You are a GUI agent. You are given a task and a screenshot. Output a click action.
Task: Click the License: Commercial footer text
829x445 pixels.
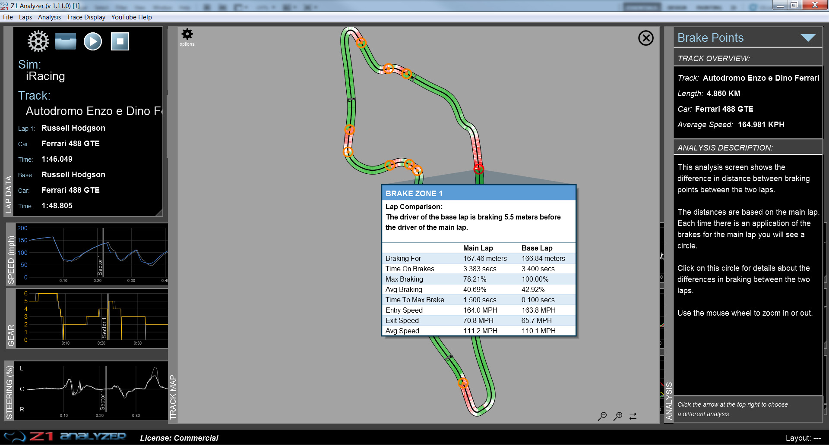(179, 438)
